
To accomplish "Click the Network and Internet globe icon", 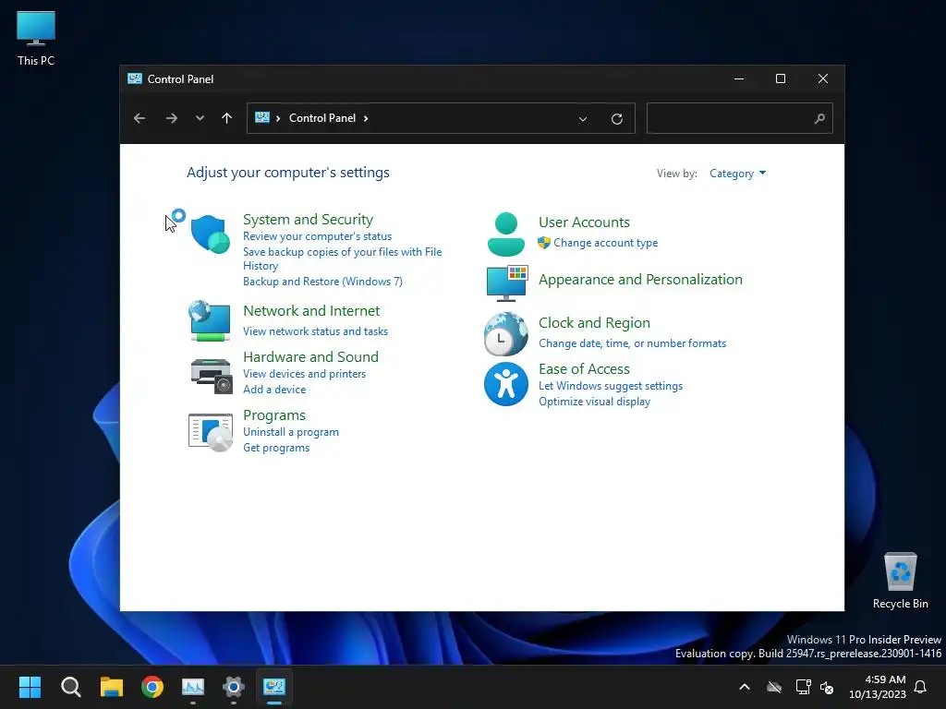I will [210, 320].
